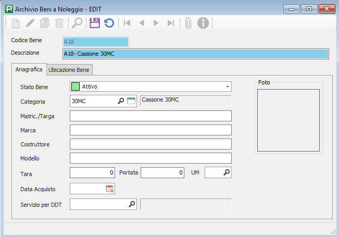Image resolution: width=339 pixels, height=237 pixels.
Task: Open calendar picker for Data Acquisto
Action: tap(109, 189)
